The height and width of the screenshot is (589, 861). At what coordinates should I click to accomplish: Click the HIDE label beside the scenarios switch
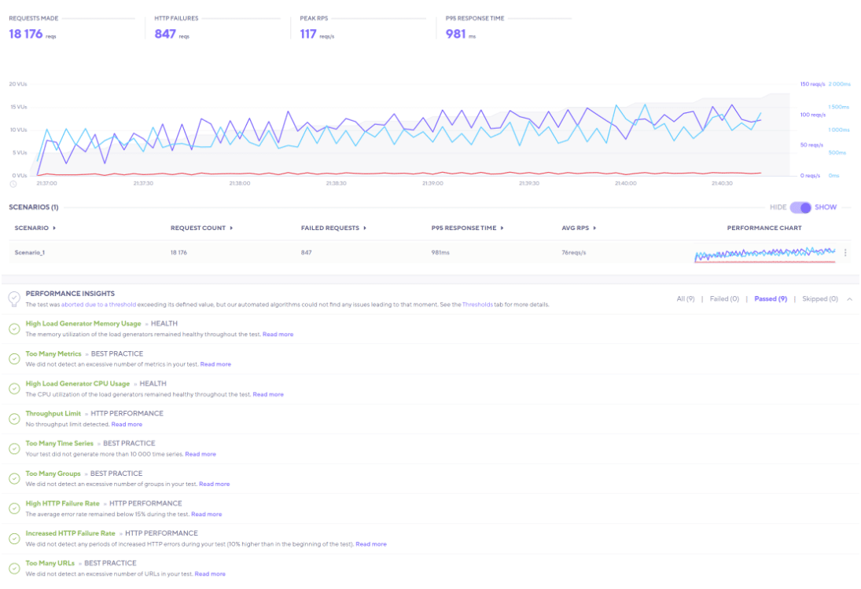tap(778, 207)
